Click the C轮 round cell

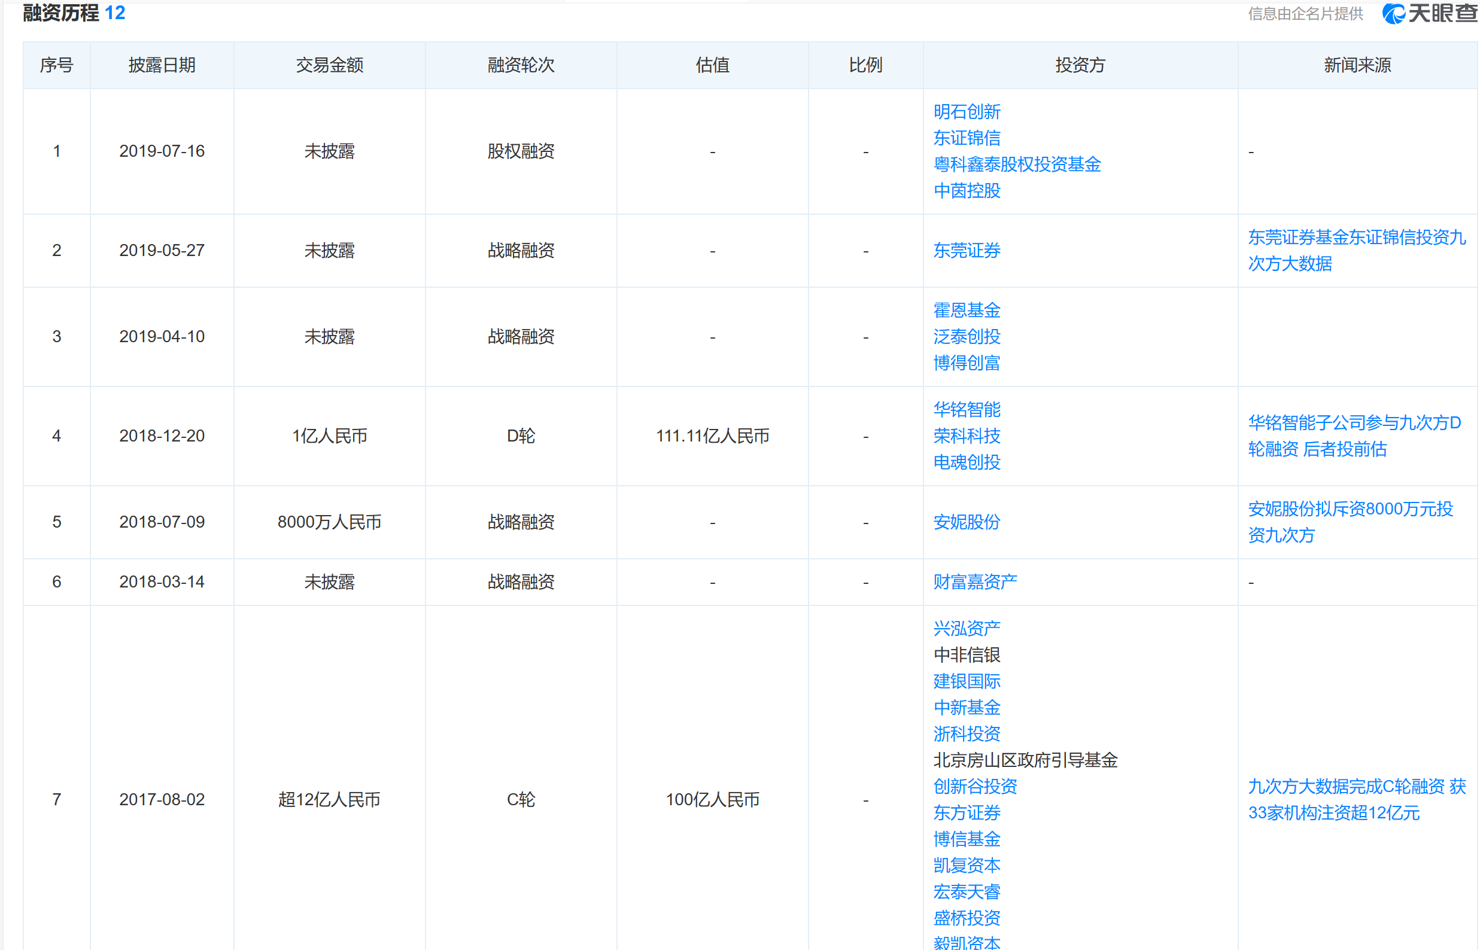click(x=521, y=800)
